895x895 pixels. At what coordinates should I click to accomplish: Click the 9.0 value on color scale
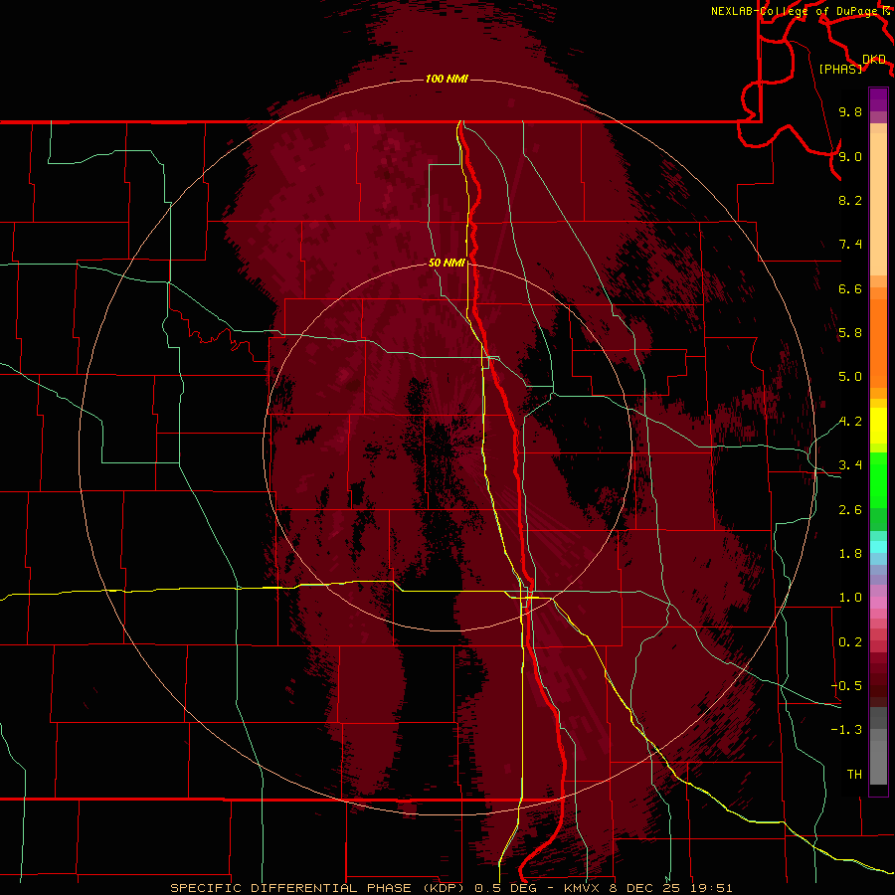(850, 156)
